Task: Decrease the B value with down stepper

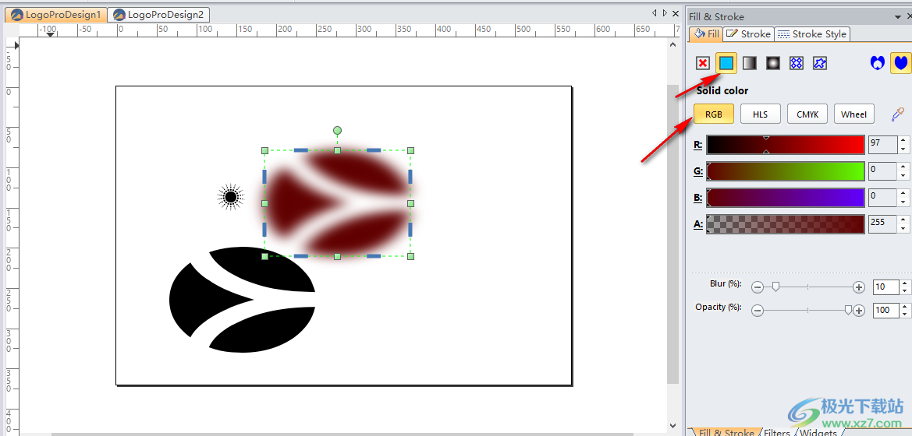Action: pos(903,202)
